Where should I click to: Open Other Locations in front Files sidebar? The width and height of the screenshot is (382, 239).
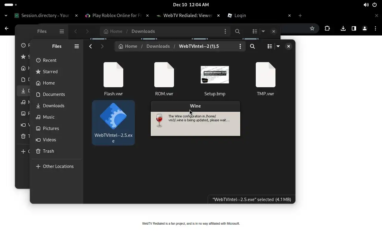pos(57,166)
